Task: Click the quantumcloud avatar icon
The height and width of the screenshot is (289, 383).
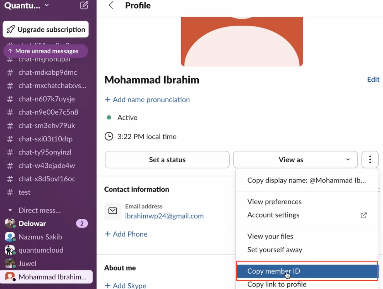Action: 10,250
